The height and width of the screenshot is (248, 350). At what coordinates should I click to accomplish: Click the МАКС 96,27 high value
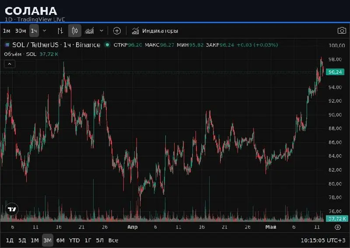coord(159,45)
